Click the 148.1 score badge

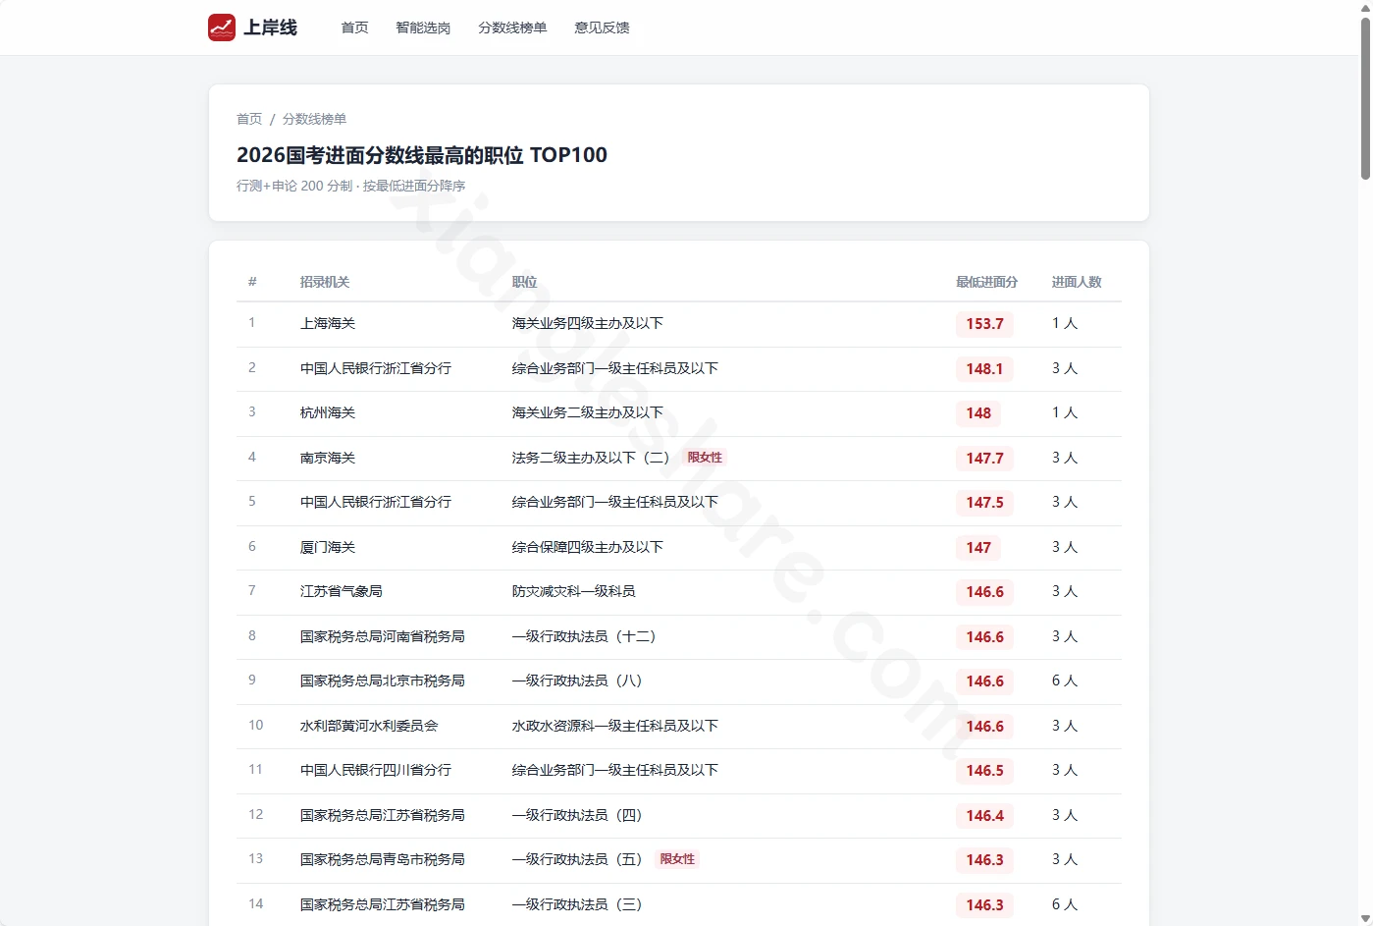coord(984,369)
